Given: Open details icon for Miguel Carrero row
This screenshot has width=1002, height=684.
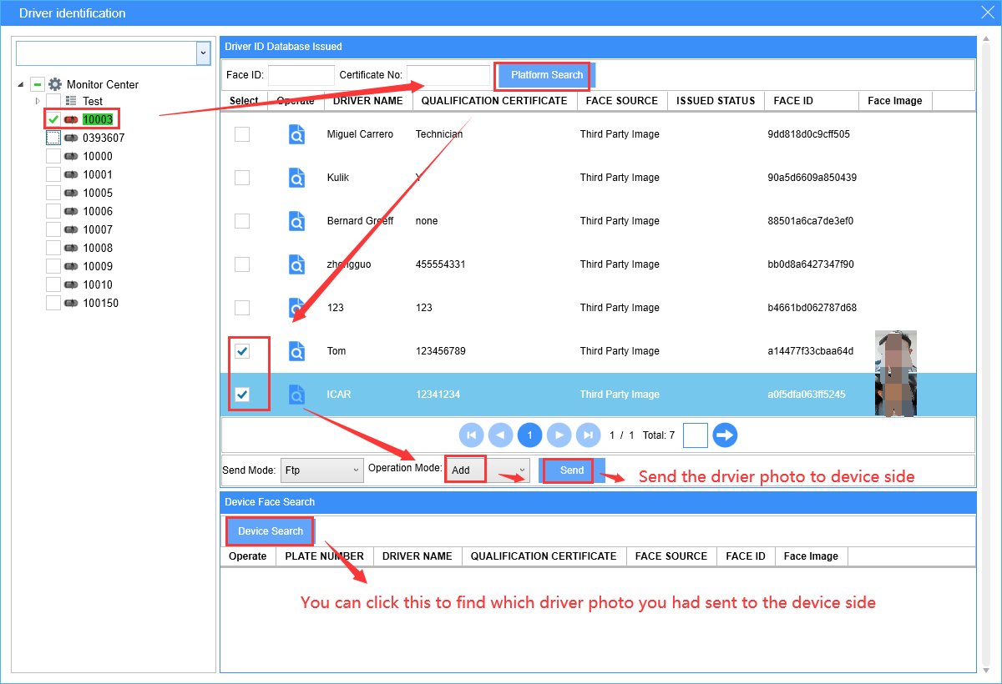Looking at the screenshot, I should [296, 134].
